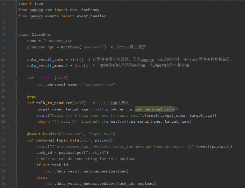Screen dimensions: 245x188
Task: Collapse personal_topic_data method fold marker
Action: click(16, 140)
